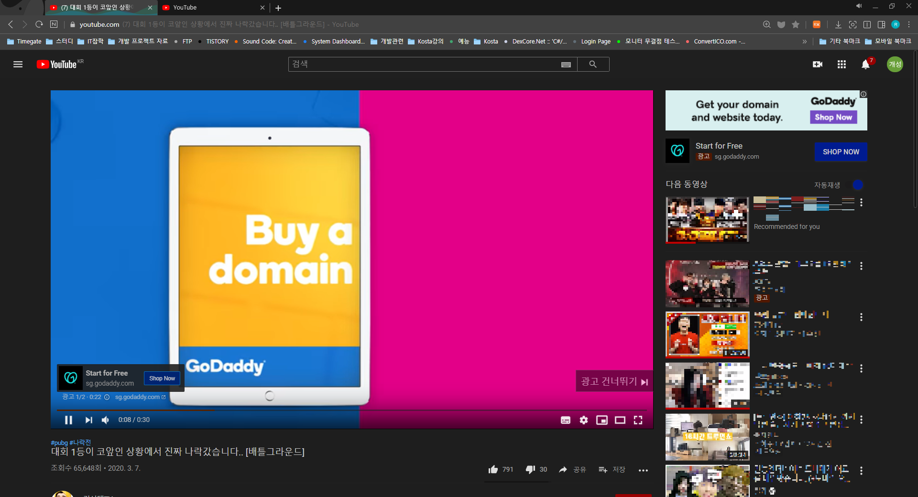Open ad info icon next to 광고 1/2
This screenshot has height=497, width=918.
(107, 397)
